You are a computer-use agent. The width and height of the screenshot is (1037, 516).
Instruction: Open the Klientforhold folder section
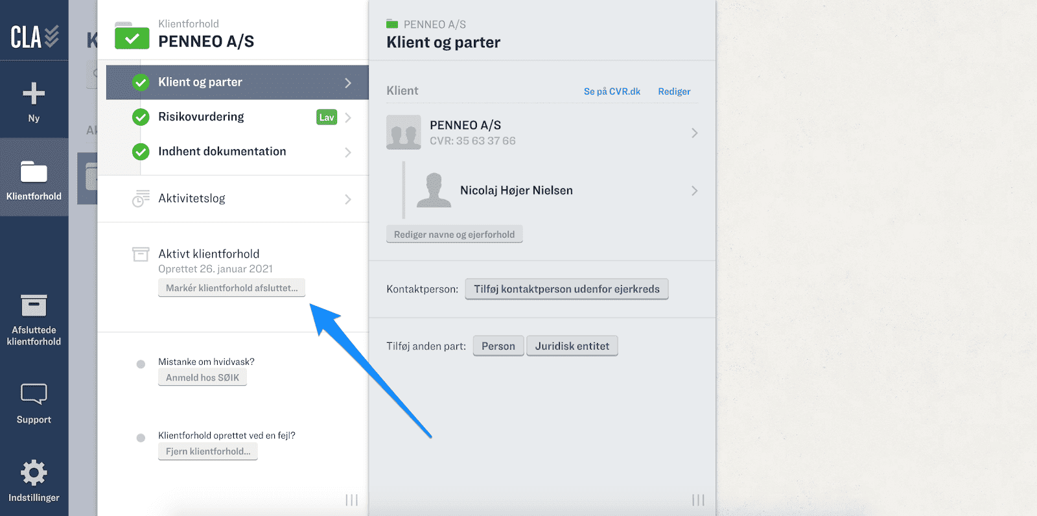tap(34, 178)
